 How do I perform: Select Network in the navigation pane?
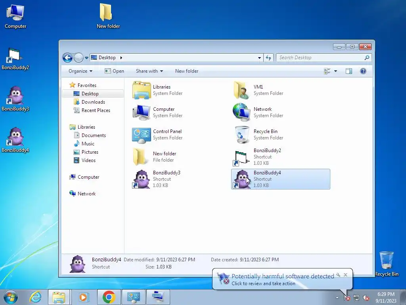click(x=82, y=193)
